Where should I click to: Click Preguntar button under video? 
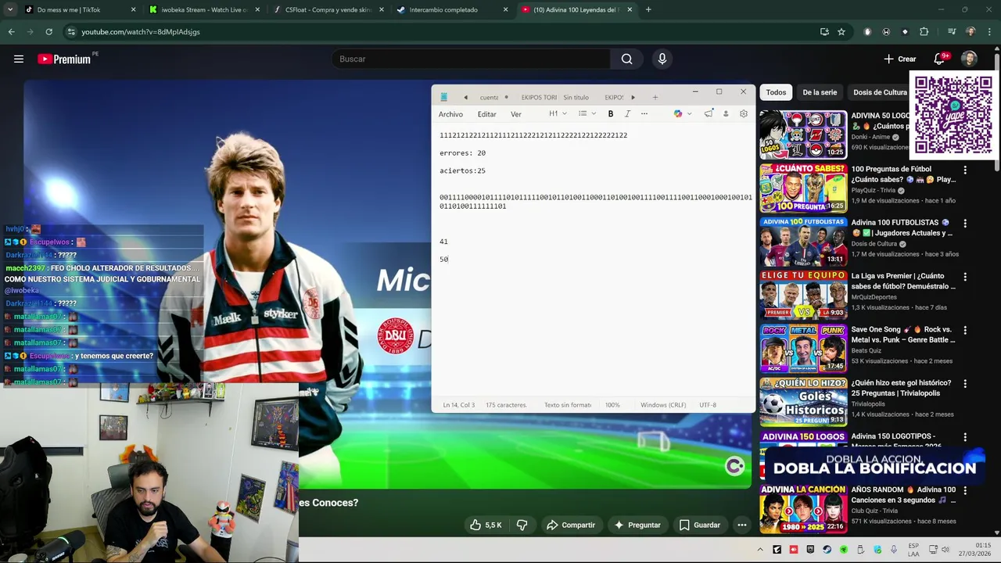pos(637,525)
